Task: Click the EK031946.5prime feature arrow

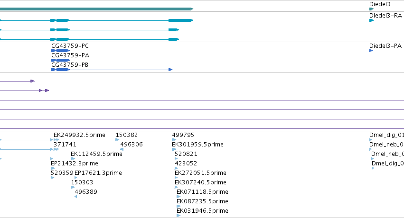Action: coord(179,216)
